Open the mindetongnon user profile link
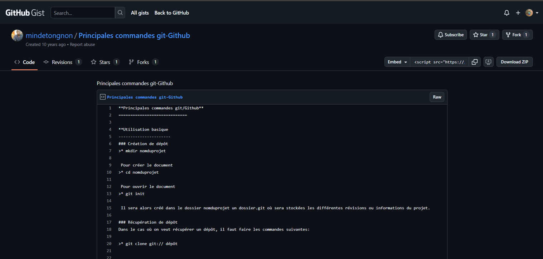Viewport: 543px width, 259px height. pos(49,35)
